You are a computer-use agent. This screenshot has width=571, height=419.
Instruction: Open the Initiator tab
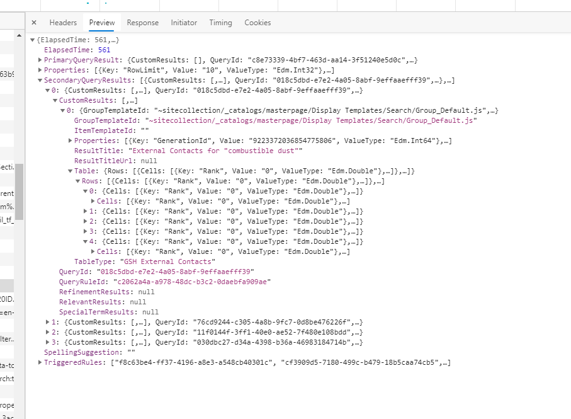184,23
